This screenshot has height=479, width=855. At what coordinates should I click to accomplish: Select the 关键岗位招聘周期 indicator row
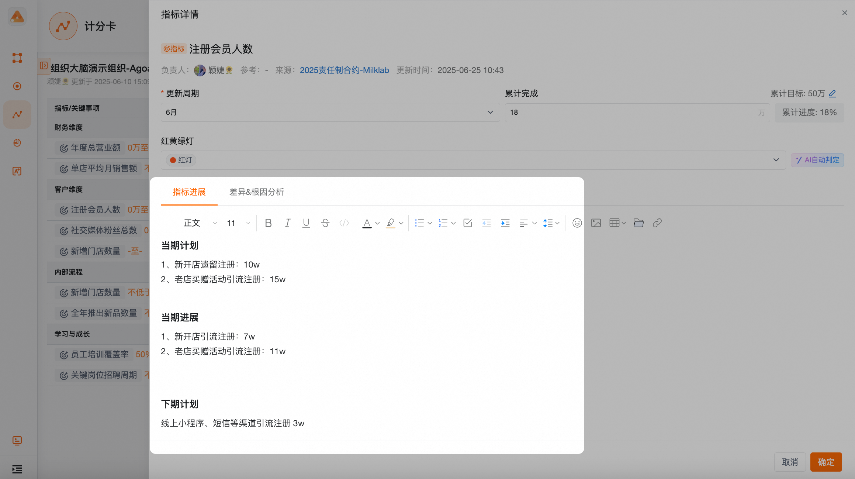coord(98,375)
